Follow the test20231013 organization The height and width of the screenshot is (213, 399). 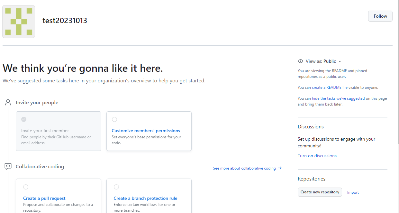(380, 16)
